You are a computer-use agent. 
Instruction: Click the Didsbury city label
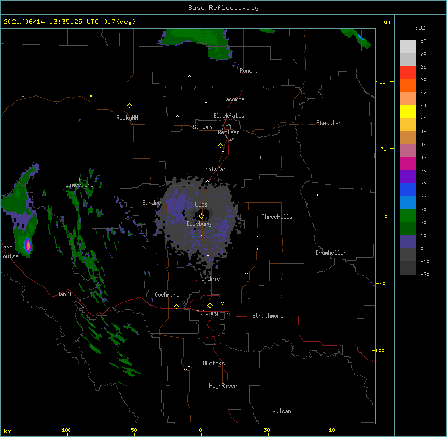pyautogui.click(x=199, y=224)
